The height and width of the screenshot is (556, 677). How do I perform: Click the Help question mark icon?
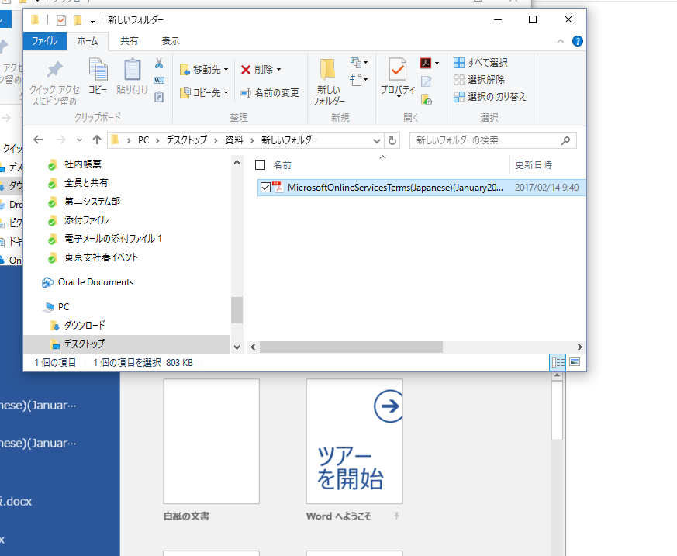pyautogui.click(x=577, y=41)
